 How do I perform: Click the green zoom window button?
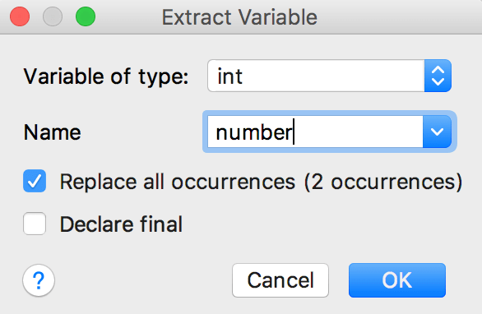point(86,16)
